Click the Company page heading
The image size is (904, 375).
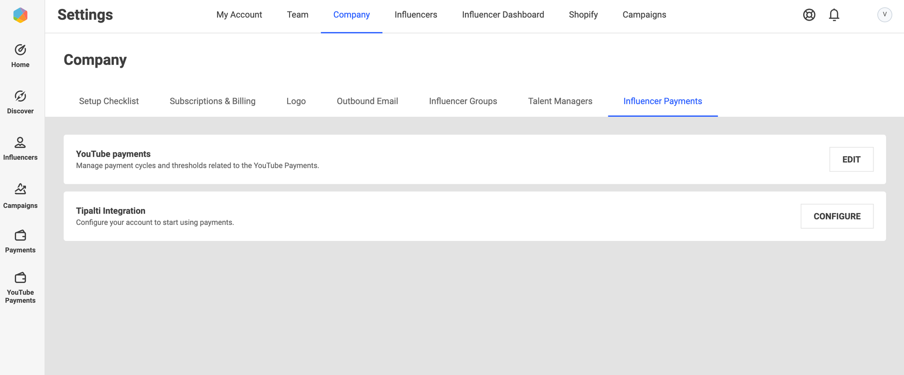(x=95, y=60)
